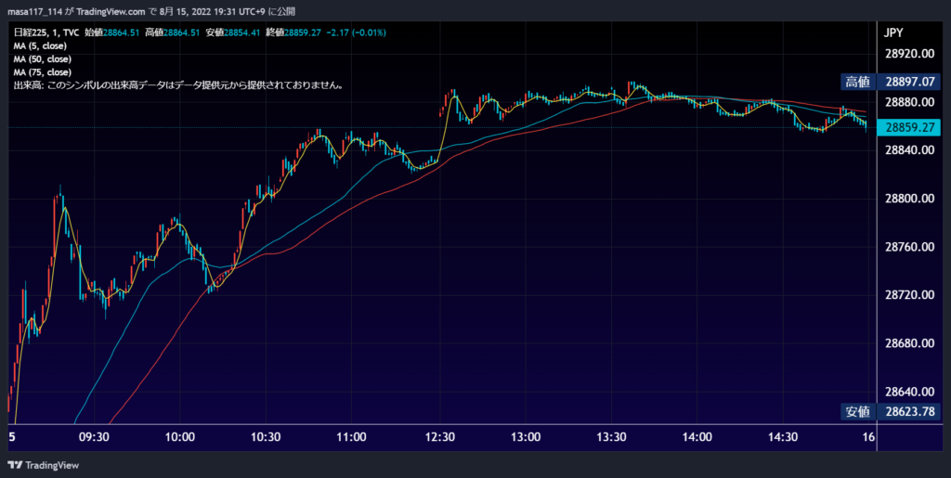Screen dimensions: 951x478
Task: Click the 14:00 time axis label
Action: click(x=697, y=437)
